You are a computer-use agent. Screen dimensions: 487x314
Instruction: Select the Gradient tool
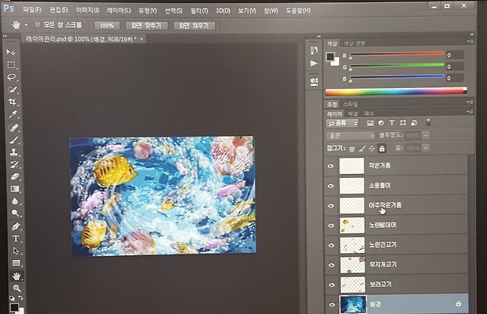[15, 189]
